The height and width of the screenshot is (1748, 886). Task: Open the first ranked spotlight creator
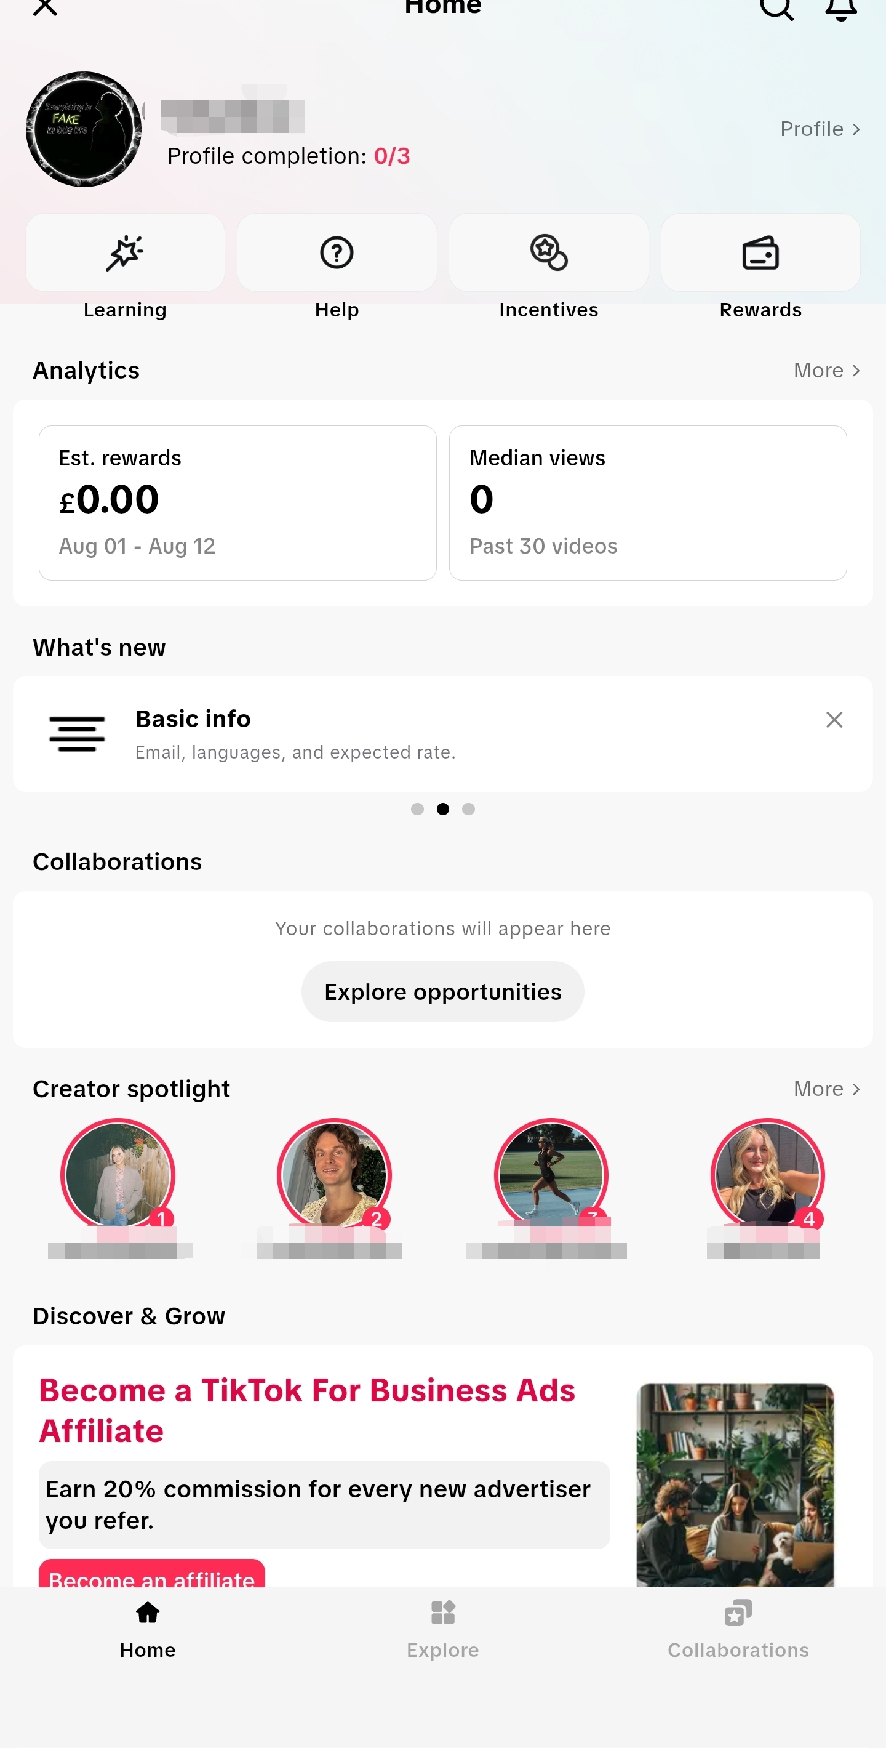(x=118, y=1175)
